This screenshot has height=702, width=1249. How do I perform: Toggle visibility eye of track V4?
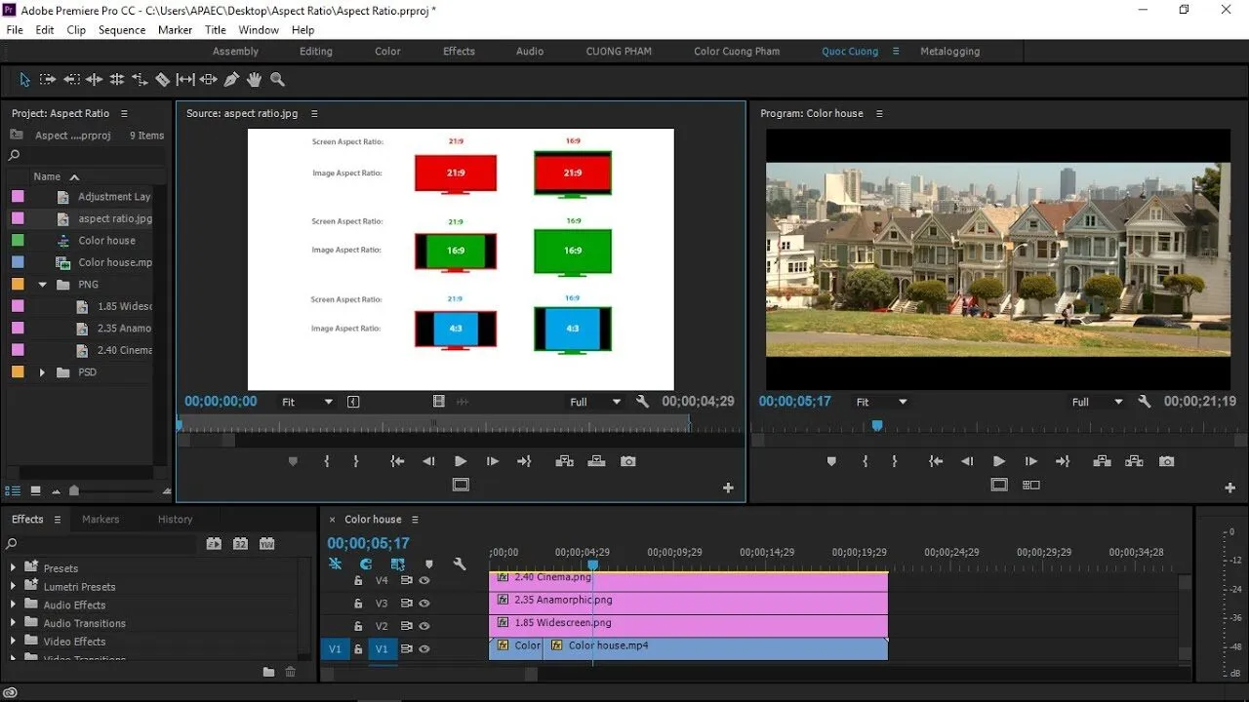coord(424,580)
